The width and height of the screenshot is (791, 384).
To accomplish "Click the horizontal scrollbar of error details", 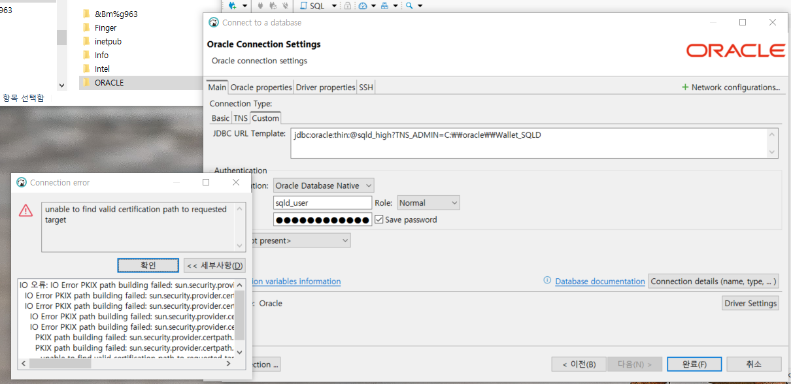I will 126,363.
